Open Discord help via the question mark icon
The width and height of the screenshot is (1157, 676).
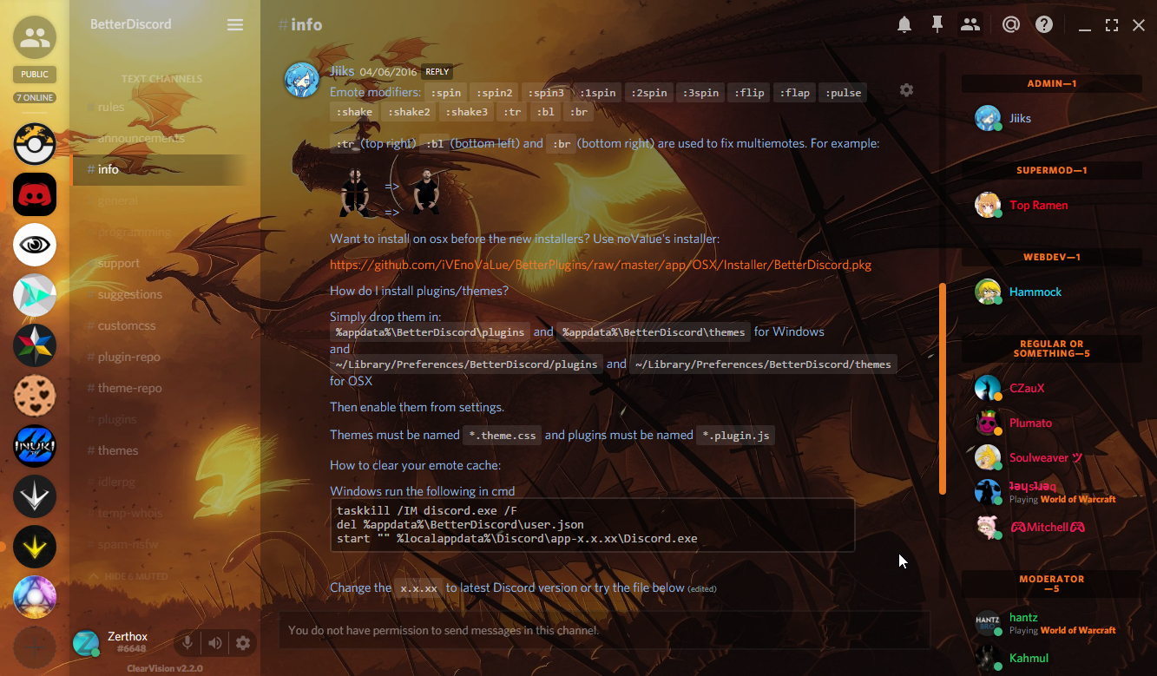pos(1043,24)
